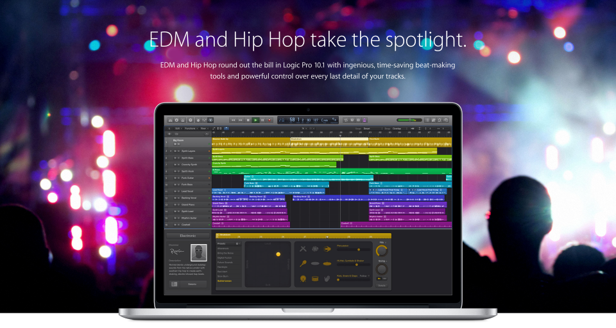Viewport: 616px width, 328px height.
Task: Open the Library panel icon
Action: click(x=171, y=120)
